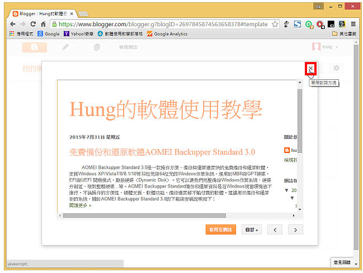363x273 pixels.
Task: Click the preview scroll up arrow
Action: click(x=300, y=82)
